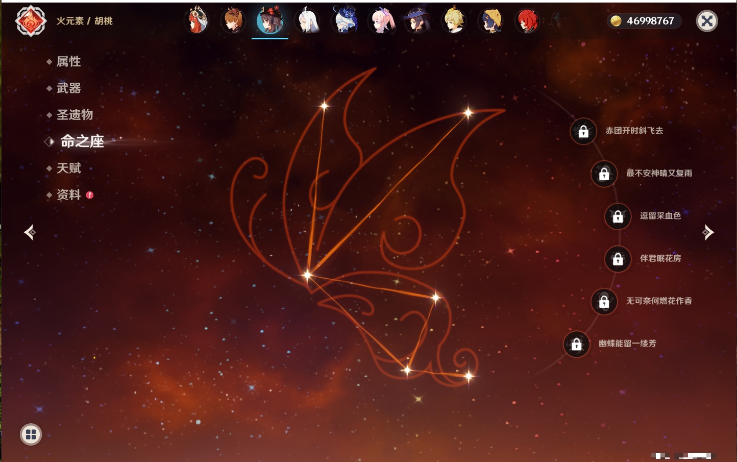Click the 火元素 / 胡桃 title text
This screenshot has height=462, width=737.
85,21
